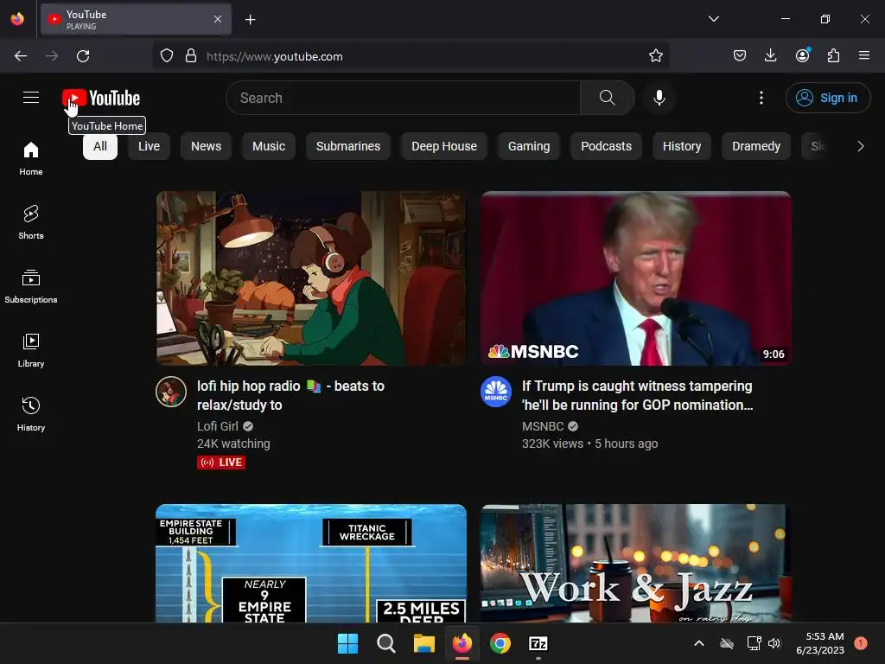Switch to Chrome in taskbar
885x664 pixels.
[500, 643]
